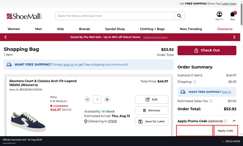Viewport: 243px width, 146px height.
Task: Click the Subtotal $46.97 value
Action: coord(231,75)
